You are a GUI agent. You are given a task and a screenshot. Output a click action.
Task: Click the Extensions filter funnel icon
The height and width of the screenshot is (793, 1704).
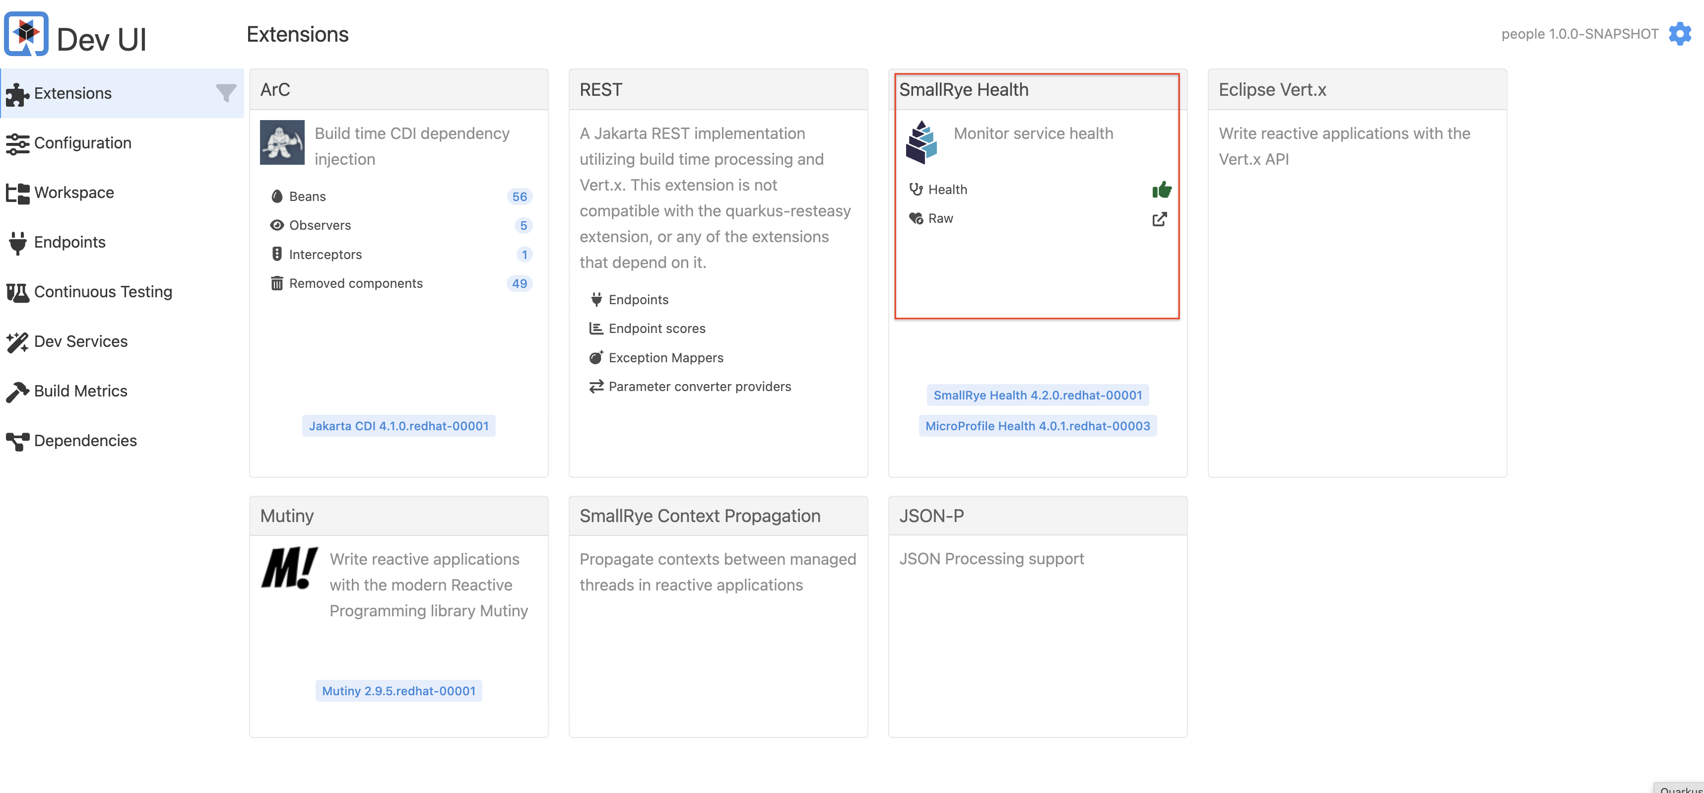pos(226,93)
